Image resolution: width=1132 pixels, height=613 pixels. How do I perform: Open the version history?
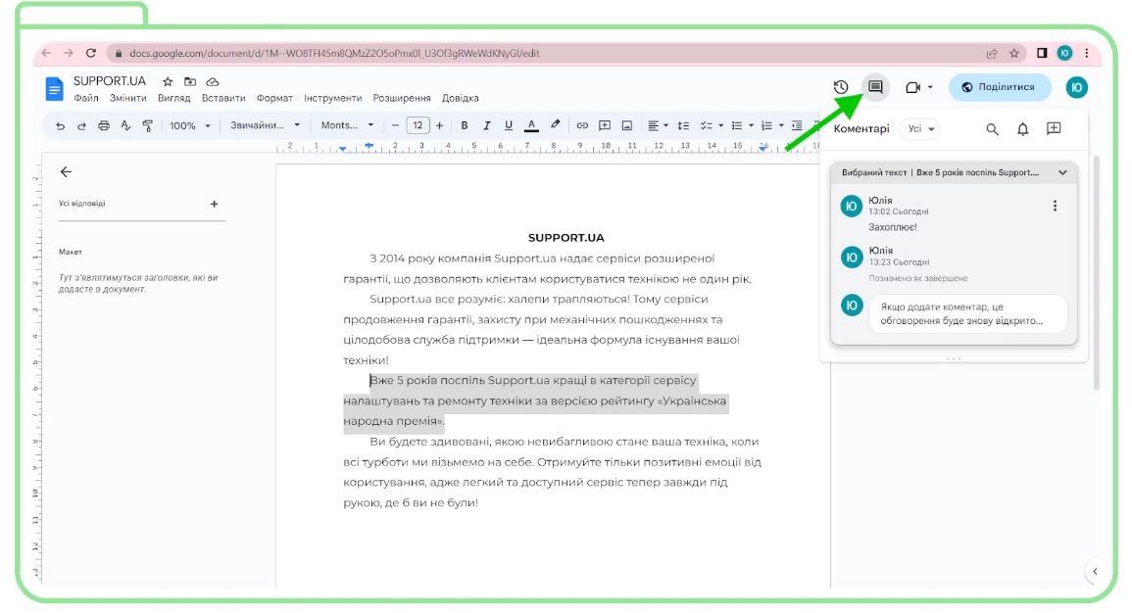click(x=841, y=87)
